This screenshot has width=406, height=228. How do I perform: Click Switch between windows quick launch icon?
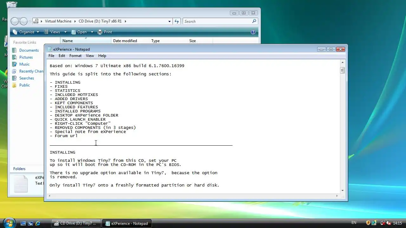pyautogui.click(x=30, y=223)
